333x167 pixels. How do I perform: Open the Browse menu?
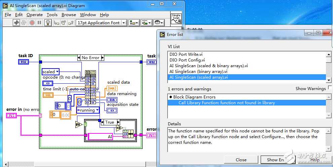click(x=69, y=15)
